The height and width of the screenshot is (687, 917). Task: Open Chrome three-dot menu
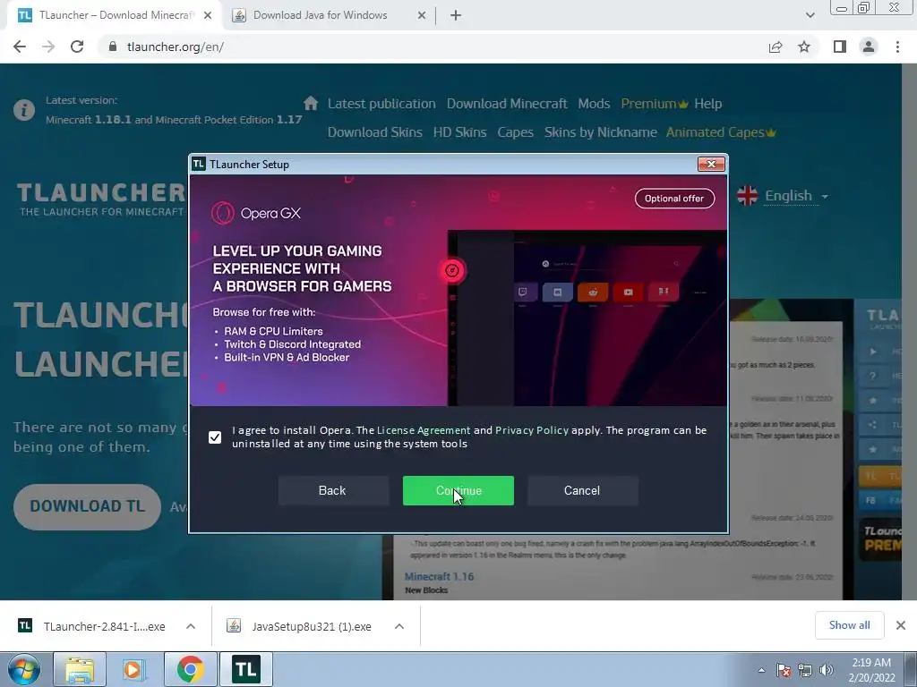click(897, 47)
